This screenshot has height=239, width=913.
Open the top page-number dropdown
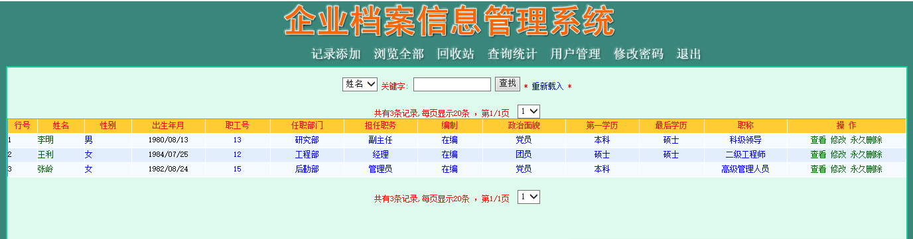tap(529, 111)
